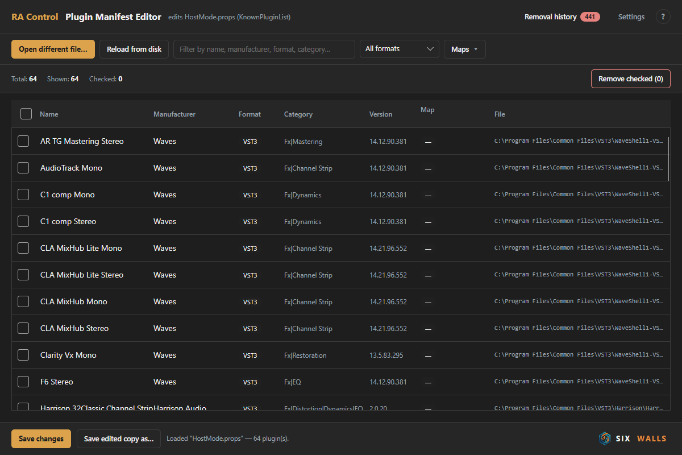Click the F6 Stereo plugin name

click(x=57, y=382)
